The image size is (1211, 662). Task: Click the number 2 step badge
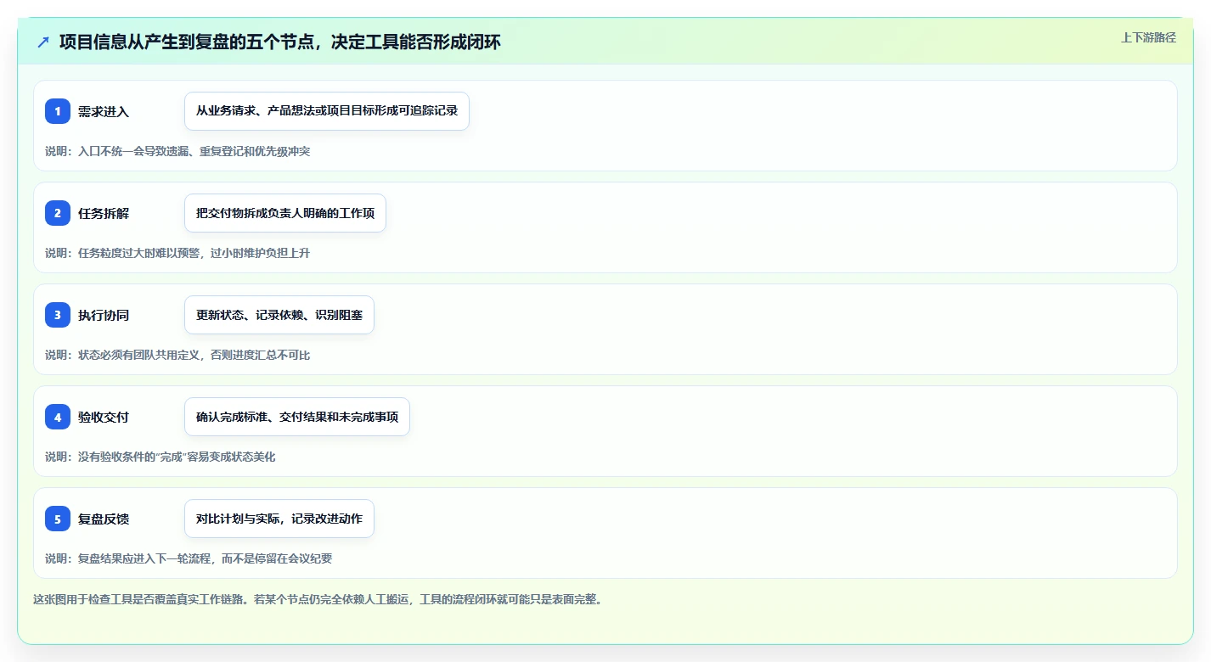(x=58, y=213)
